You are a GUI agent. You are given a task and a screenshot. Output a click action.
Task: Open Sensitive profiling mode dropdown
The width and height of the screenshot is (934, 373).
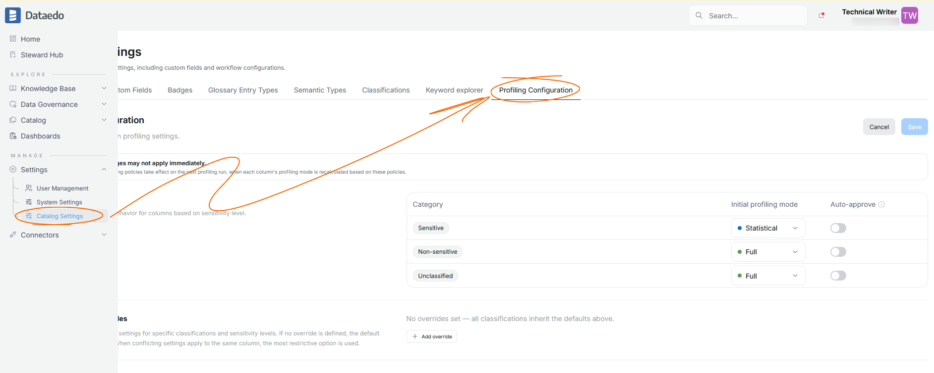click(768, 228)
